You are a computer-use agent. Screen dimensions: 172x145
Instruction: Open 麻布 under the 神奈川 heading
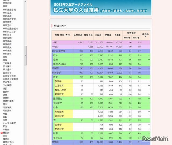click(x=5, y=136)
